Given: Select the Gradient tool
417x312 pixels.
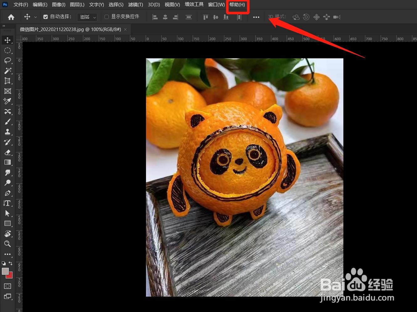Looking at the screenshot, I should pyautogui.click(x=8, y=162).
